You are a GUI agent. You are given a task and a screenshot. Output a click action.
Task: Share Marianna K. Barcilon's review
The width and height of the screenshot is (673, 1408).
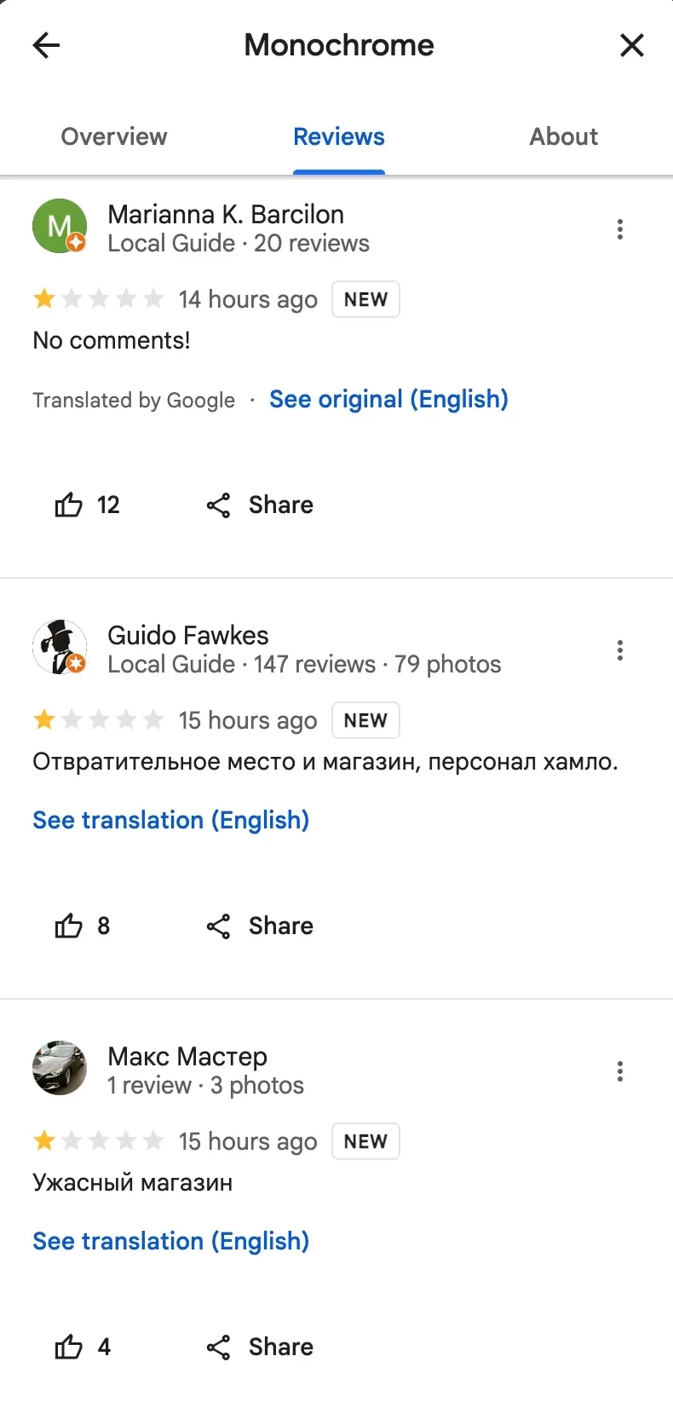tap(260, 505)
